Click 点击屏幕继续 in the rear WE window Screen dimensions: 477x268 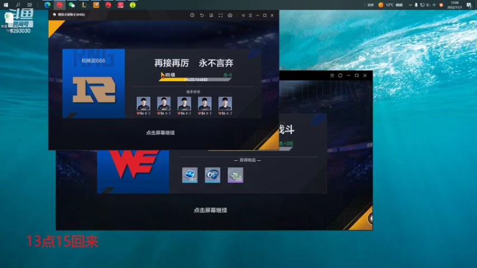pyautogui.click(x=210, y=210)
